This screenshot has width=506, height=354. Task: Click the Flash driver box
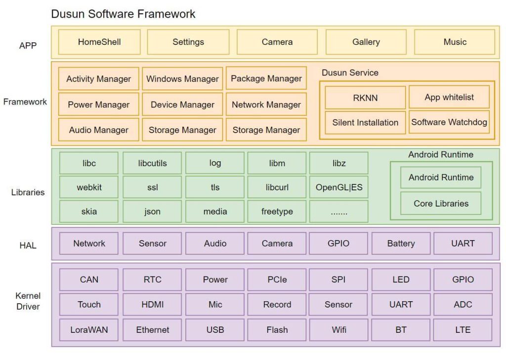tap(277, 330)
